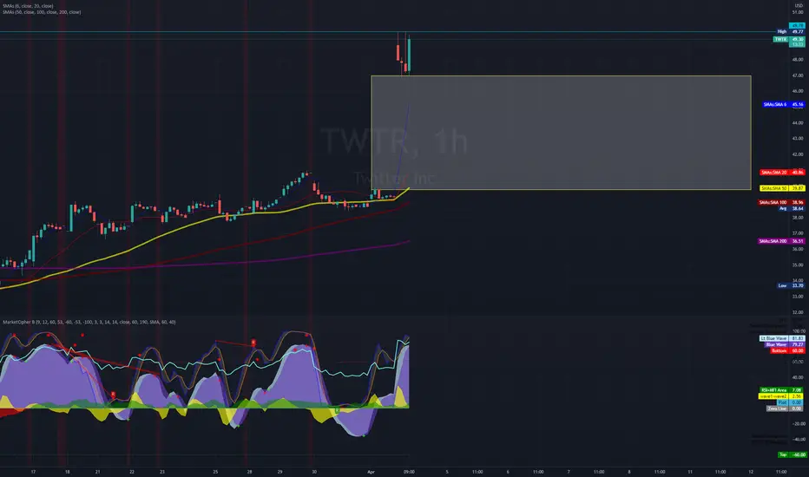Select the yellow wave1-wave2 label
Image resolution: width=809 pixels, height=477 pixels.
pos(781,396)
